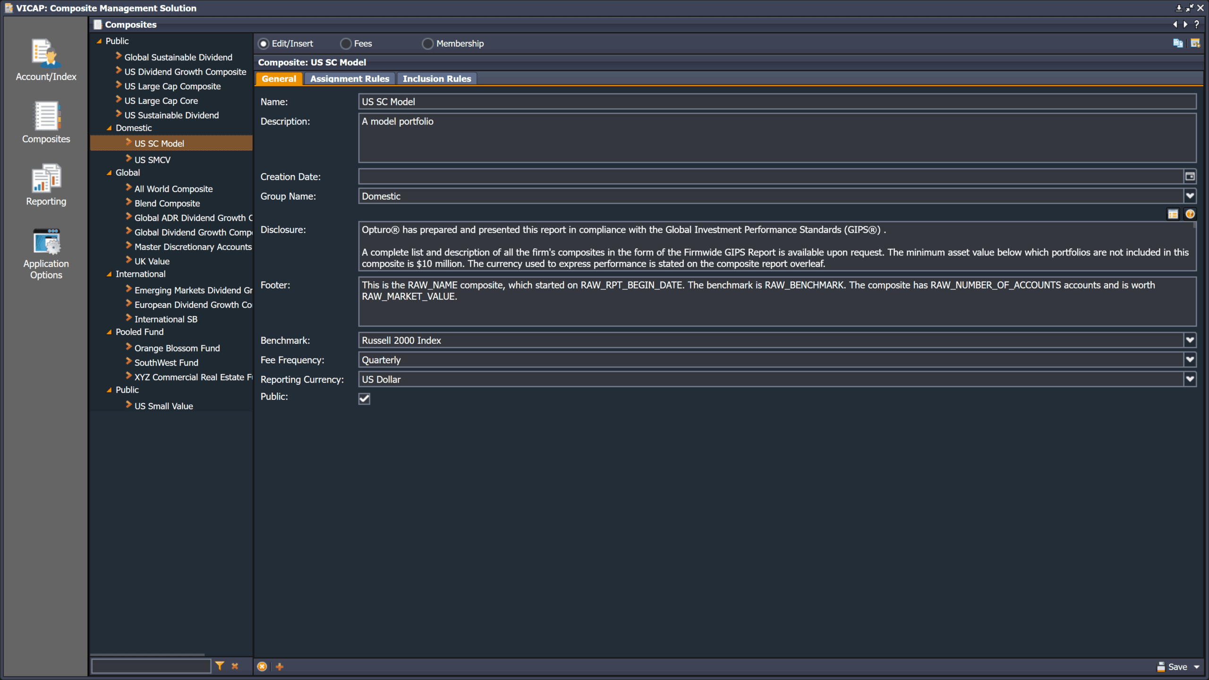Select Global Sustainable Dividend composite
Viewport: 1209px width, 680px height.
(178, 57)
